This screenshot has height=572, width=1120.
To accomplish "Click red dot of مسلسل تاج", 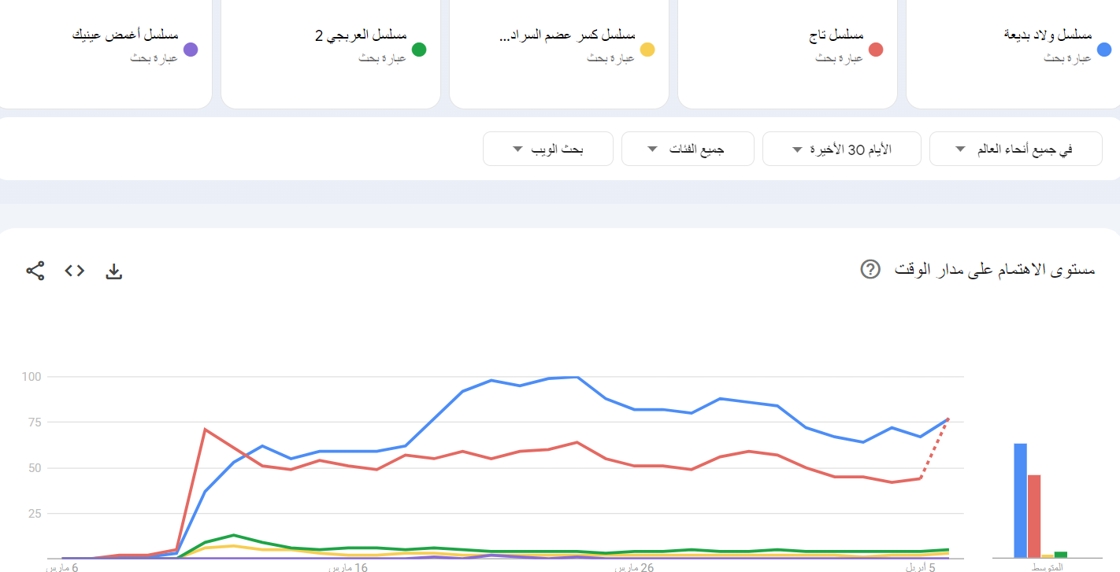I will [x=876, y=50].
